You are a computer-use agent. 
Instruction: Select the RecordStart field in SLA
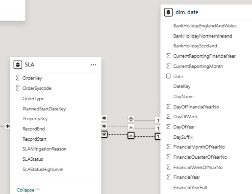[x=34, y=139]
